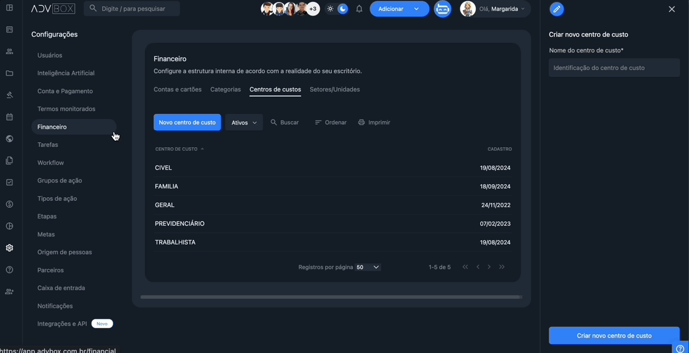Open the pie chart reports icon
Screen dimensions: 689x353
point(9,226)
